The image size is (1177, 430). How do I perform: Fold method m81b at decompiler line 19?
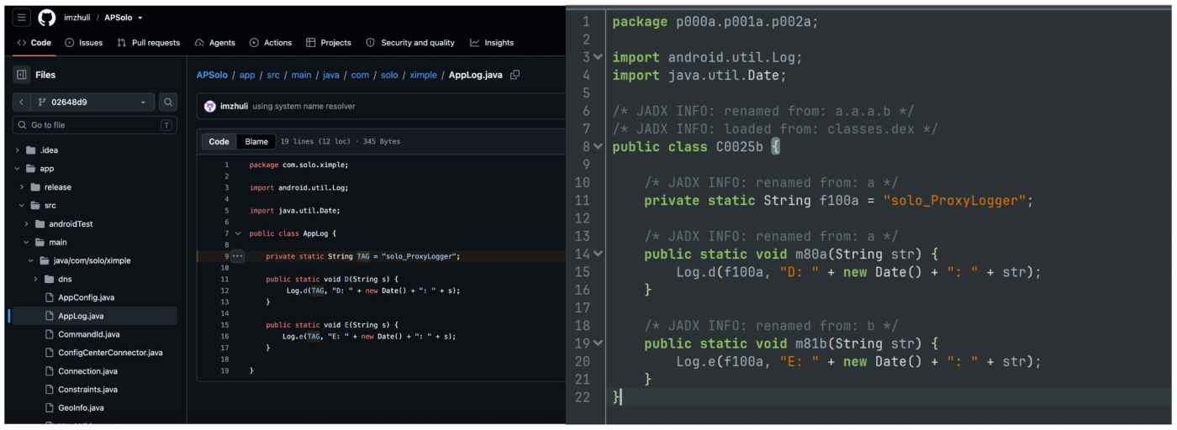pos(598,343)
